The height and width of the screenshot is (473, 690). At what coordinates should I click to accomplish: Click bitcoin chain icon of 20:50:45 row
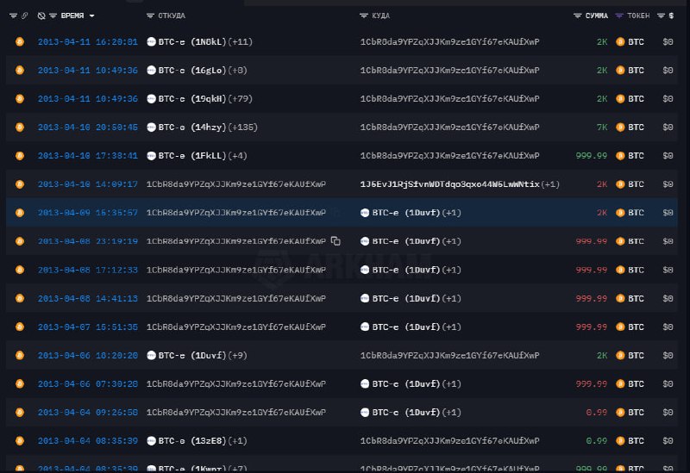20,127
